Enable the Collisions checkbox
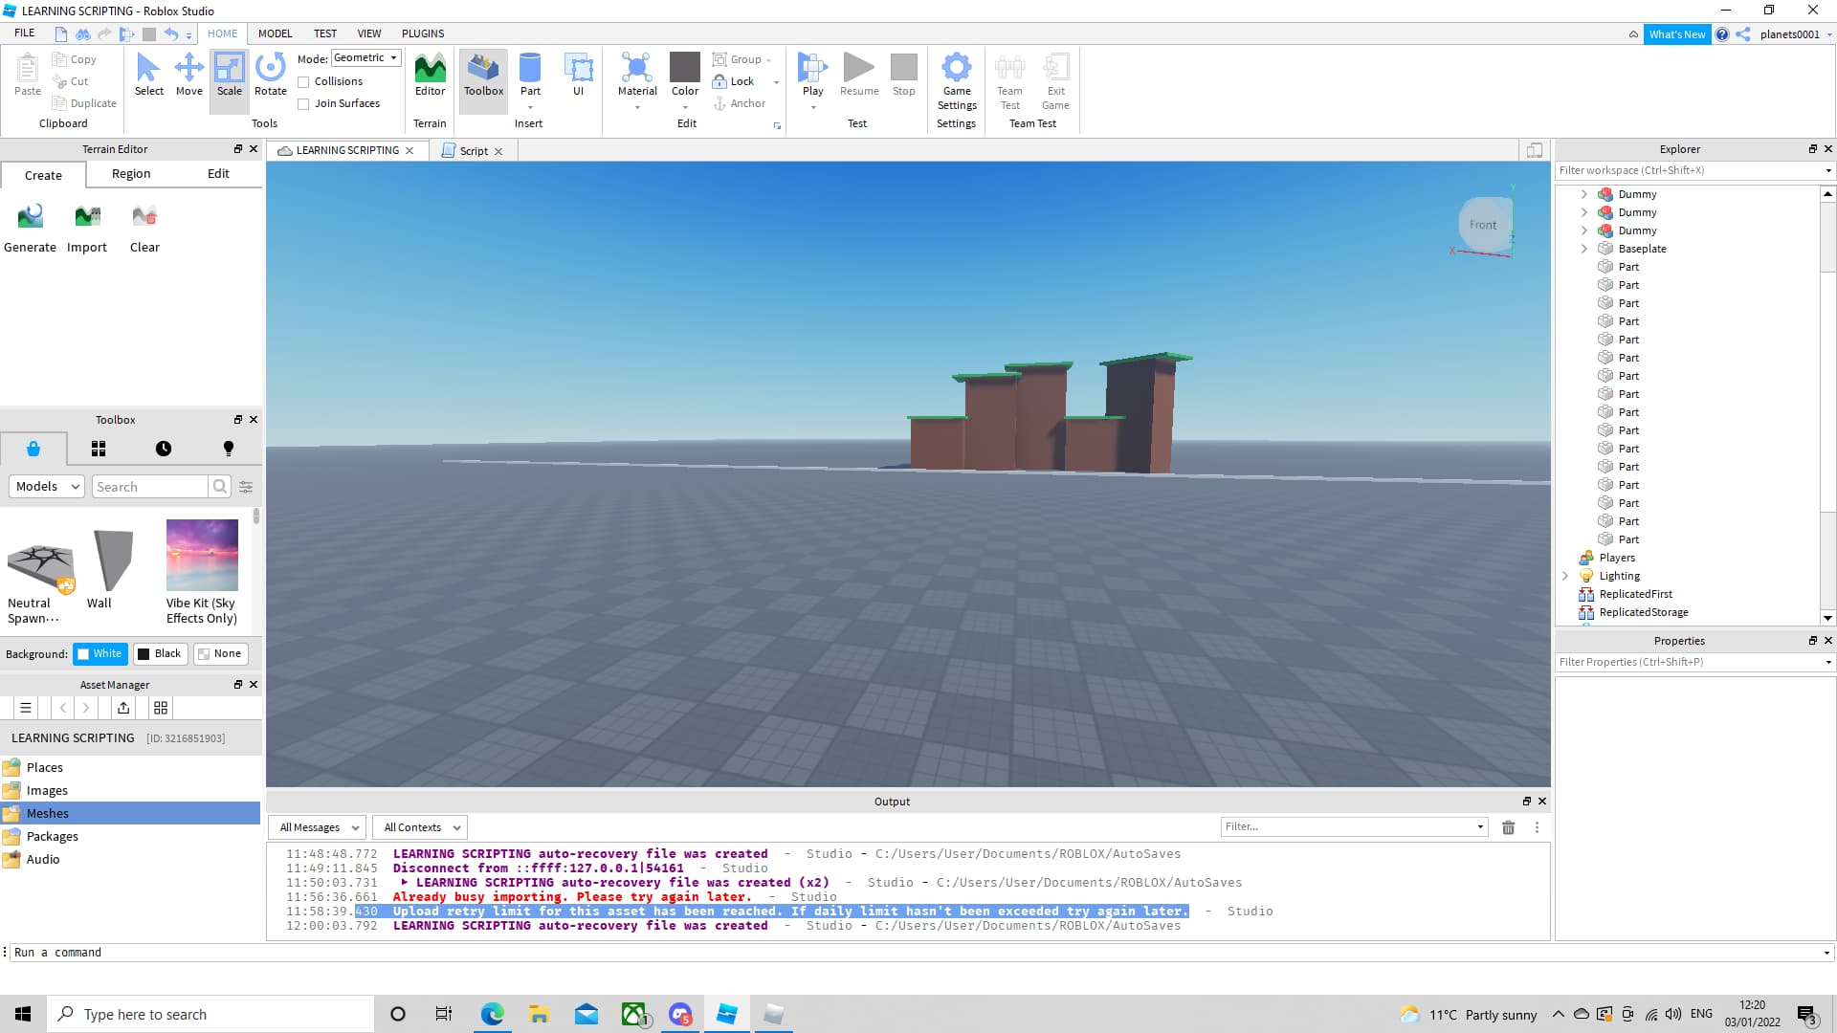Image resolution: width=1837 pixels, height=1033 pixels. tap(303, 82)
